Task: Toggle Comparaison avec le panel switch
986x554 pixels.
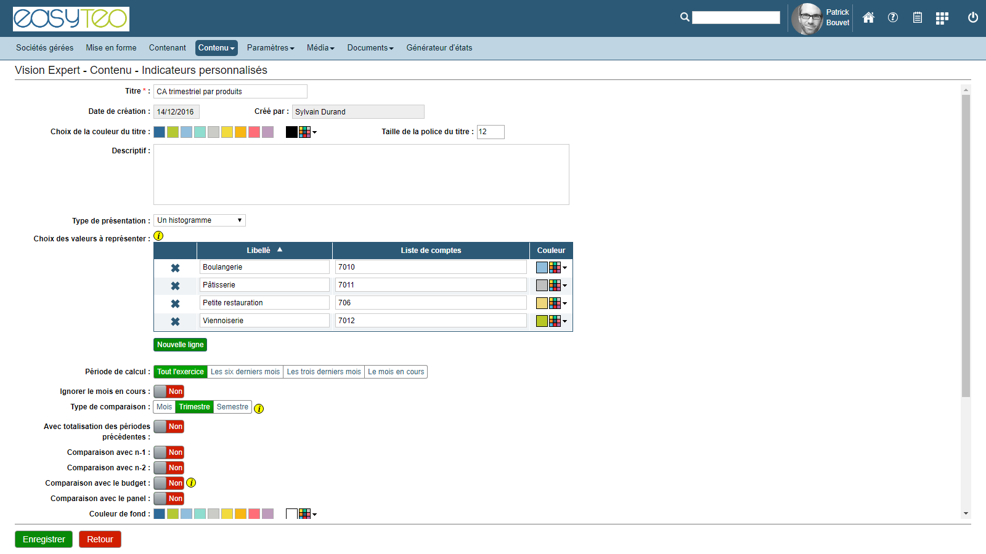Action: [x=169, y=499]
